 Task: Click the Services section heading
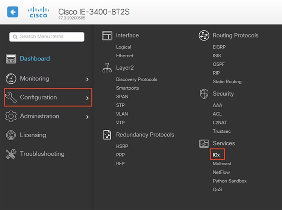tap(224, 144)
